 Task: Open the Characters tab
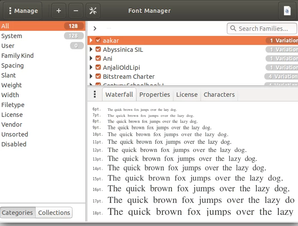[x=219, y=95]
